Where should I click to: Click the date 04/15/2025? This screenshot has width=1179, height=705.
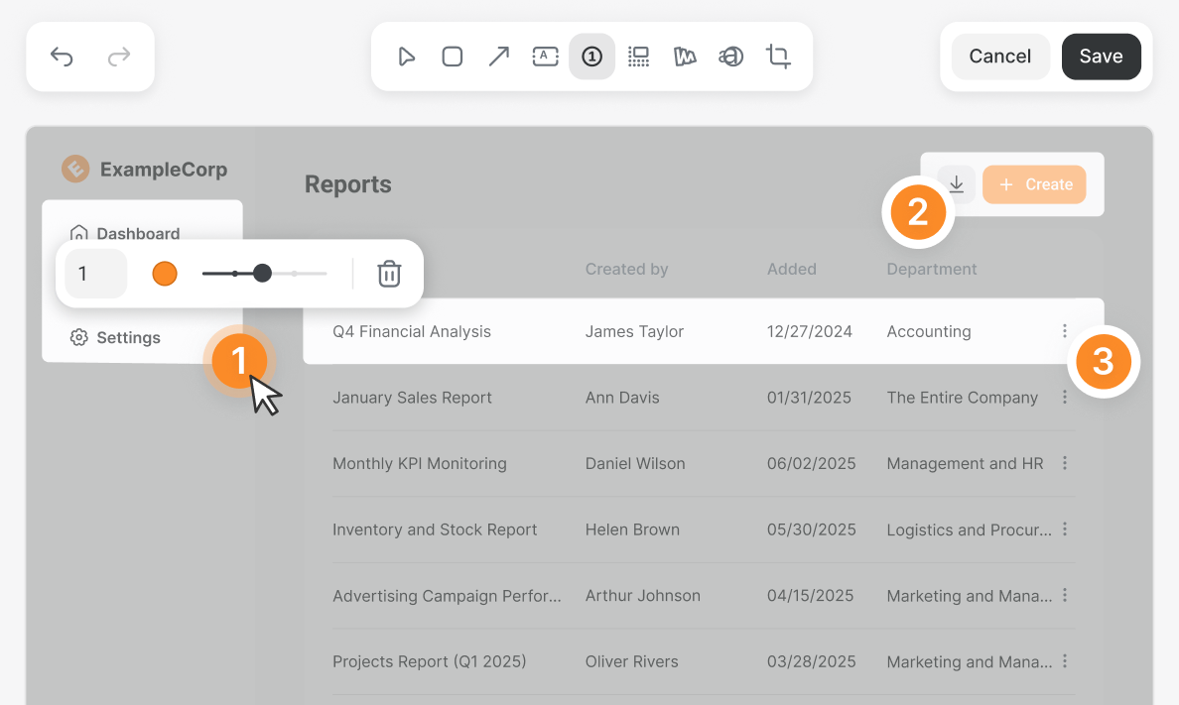coord(811,596)
